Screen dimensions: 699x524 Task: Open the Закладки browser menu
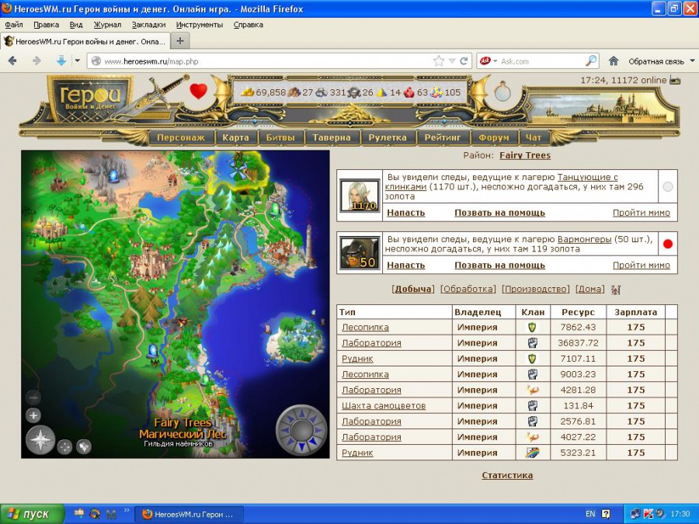click(x=148, y=25)
